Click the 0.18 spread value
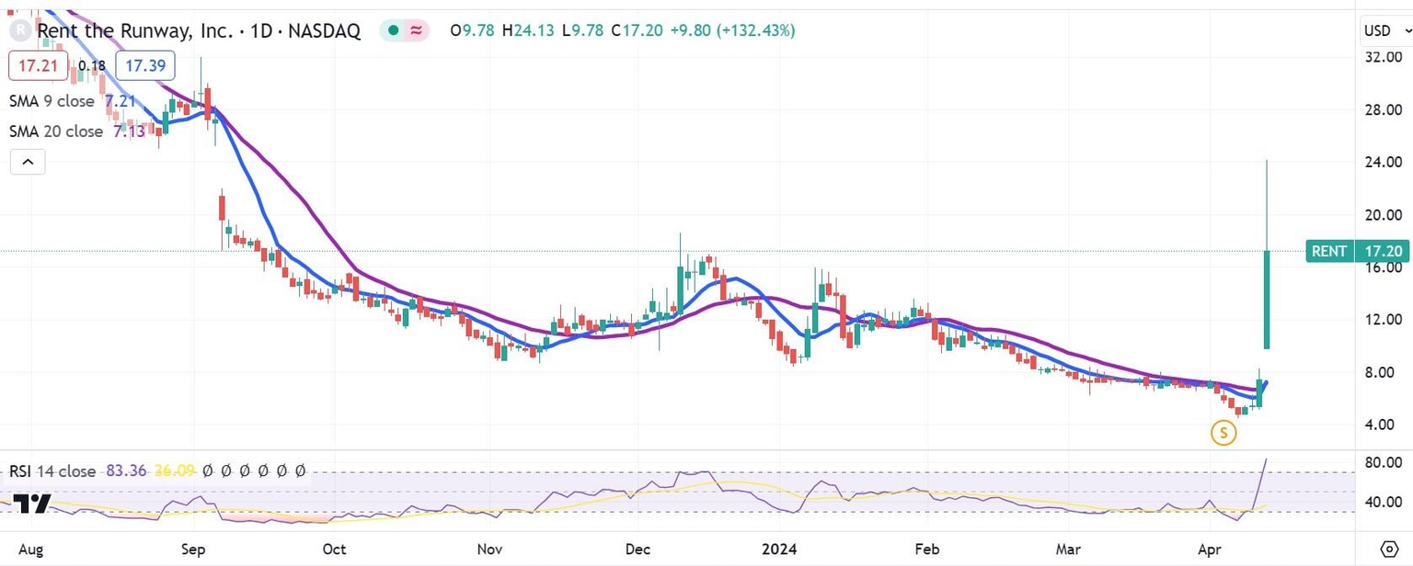 [91, 66]
